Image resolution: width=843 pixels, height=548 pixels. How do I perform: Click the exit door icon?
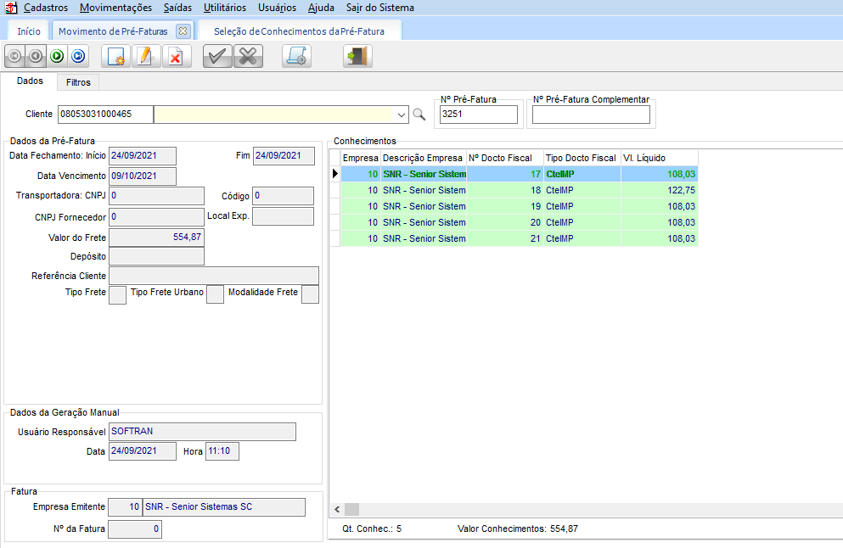pos(357,57)
